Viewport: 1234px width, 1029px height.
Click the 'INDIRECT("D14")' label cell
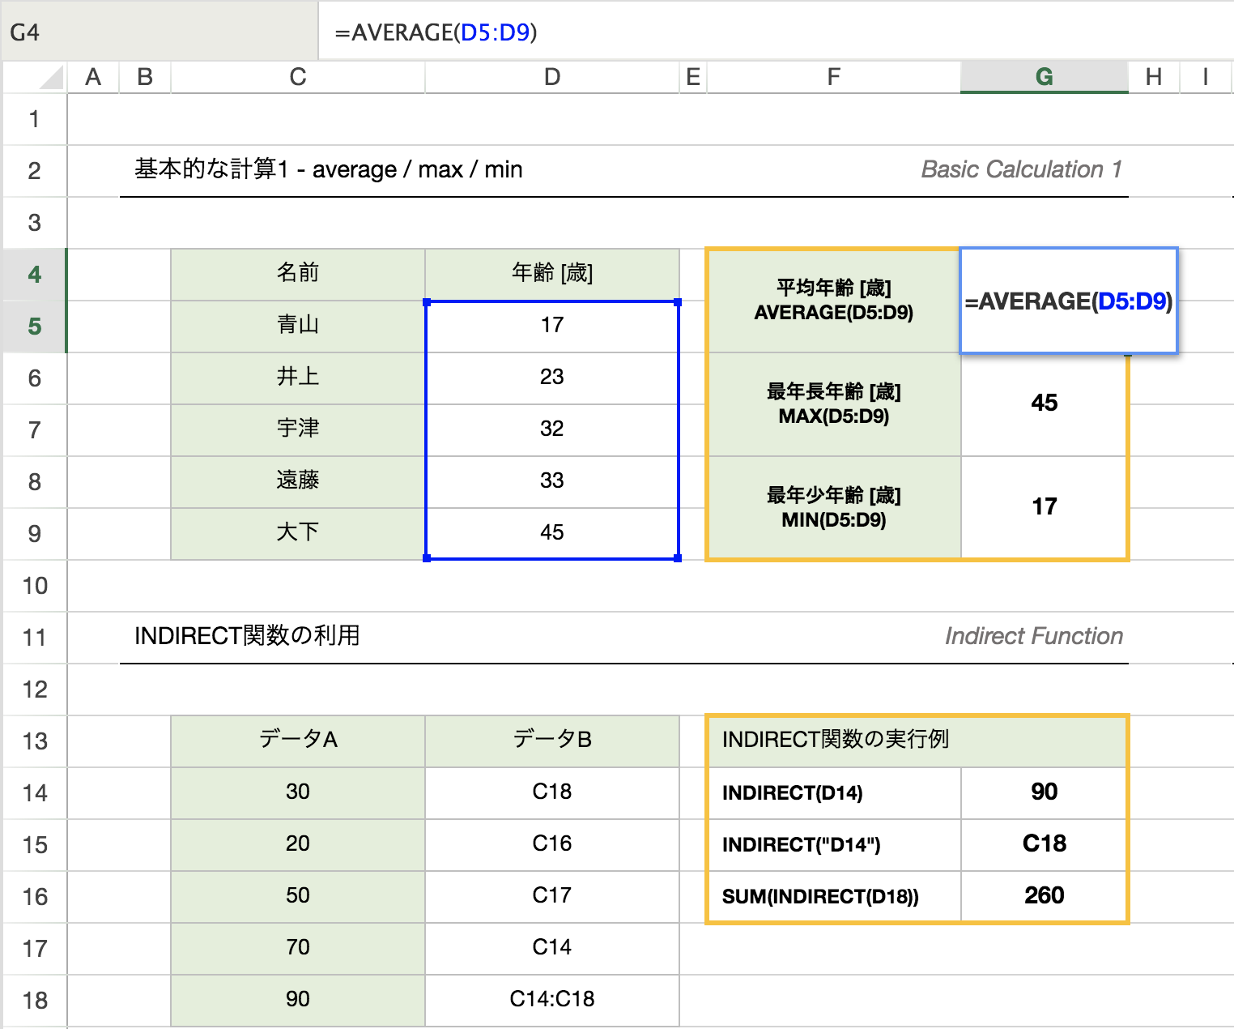(834, 845)
